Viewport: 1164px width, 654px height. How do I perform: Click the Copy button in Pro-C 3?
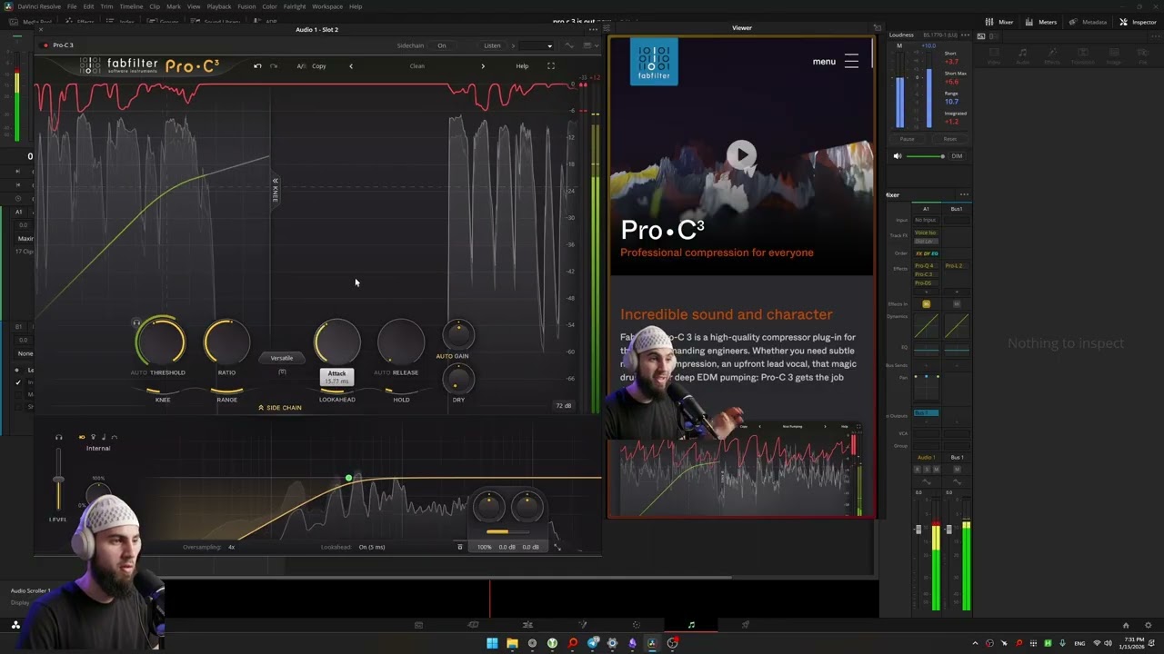(319, 66)
